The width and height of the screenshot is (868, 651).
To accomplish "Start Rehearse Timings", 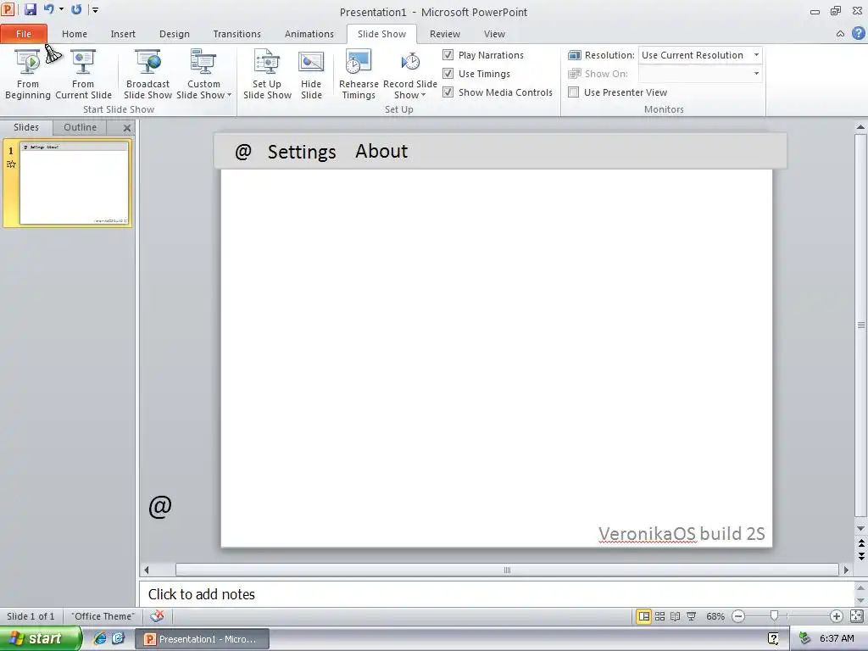I will pos(359,75).
